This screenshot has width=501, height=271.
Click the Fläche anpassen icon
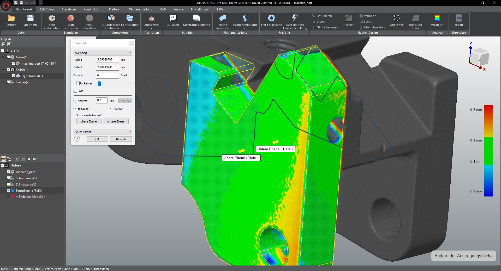(223, 18)
